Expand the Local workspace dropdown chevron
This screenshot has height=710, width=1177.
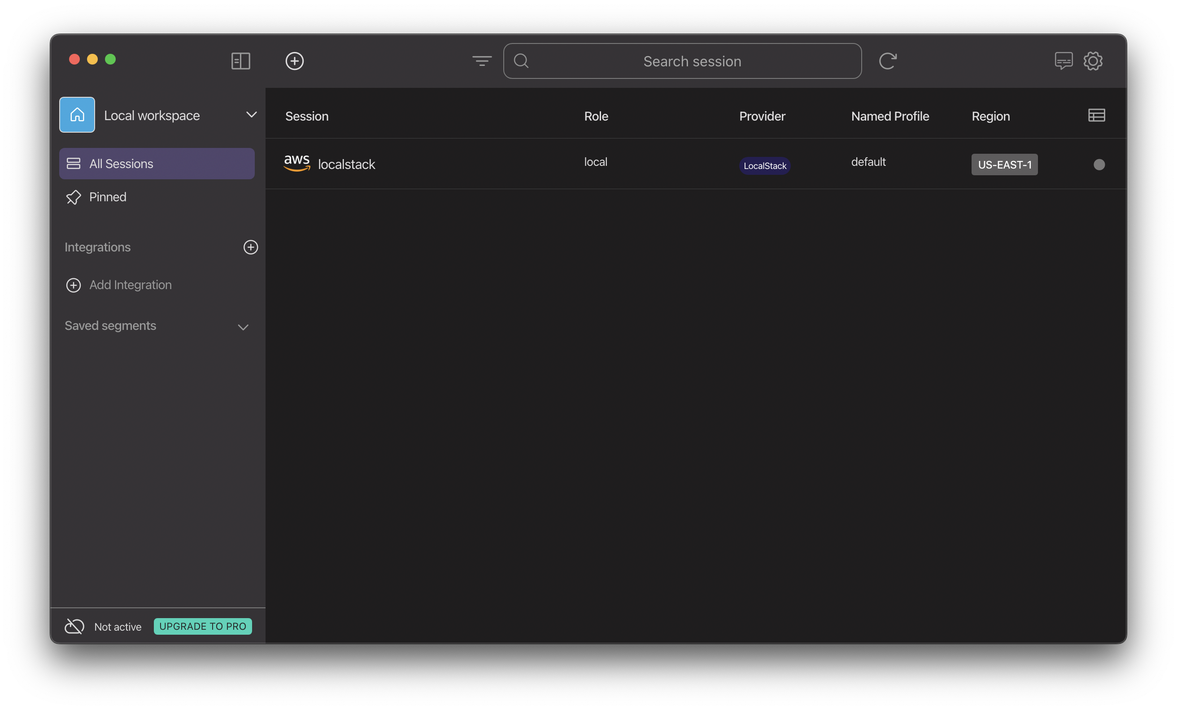(x=251, y=115)
